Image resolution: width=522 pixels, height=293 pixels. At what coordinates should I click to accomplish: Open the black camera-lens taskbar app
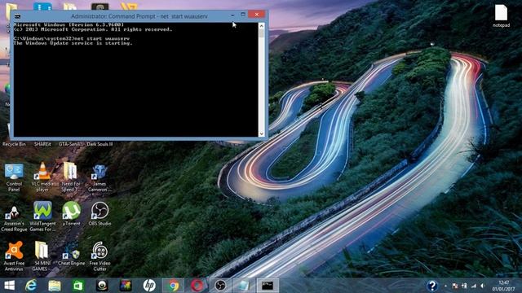(x=102, y=286)
